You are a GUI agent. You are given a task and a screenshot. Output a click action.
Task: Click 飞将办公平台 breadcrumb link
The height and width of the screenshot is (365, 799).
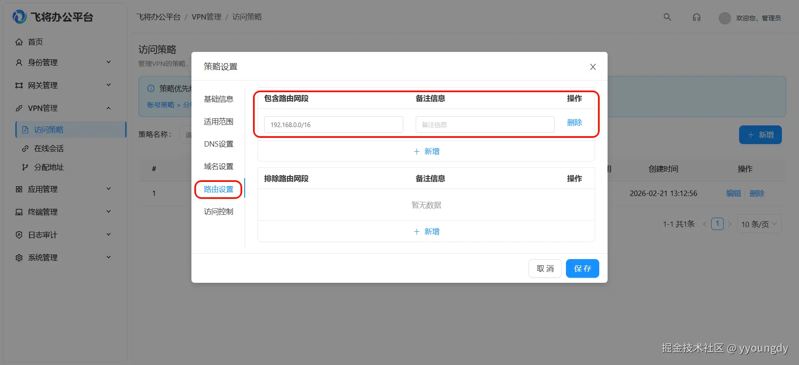[159, 17]
